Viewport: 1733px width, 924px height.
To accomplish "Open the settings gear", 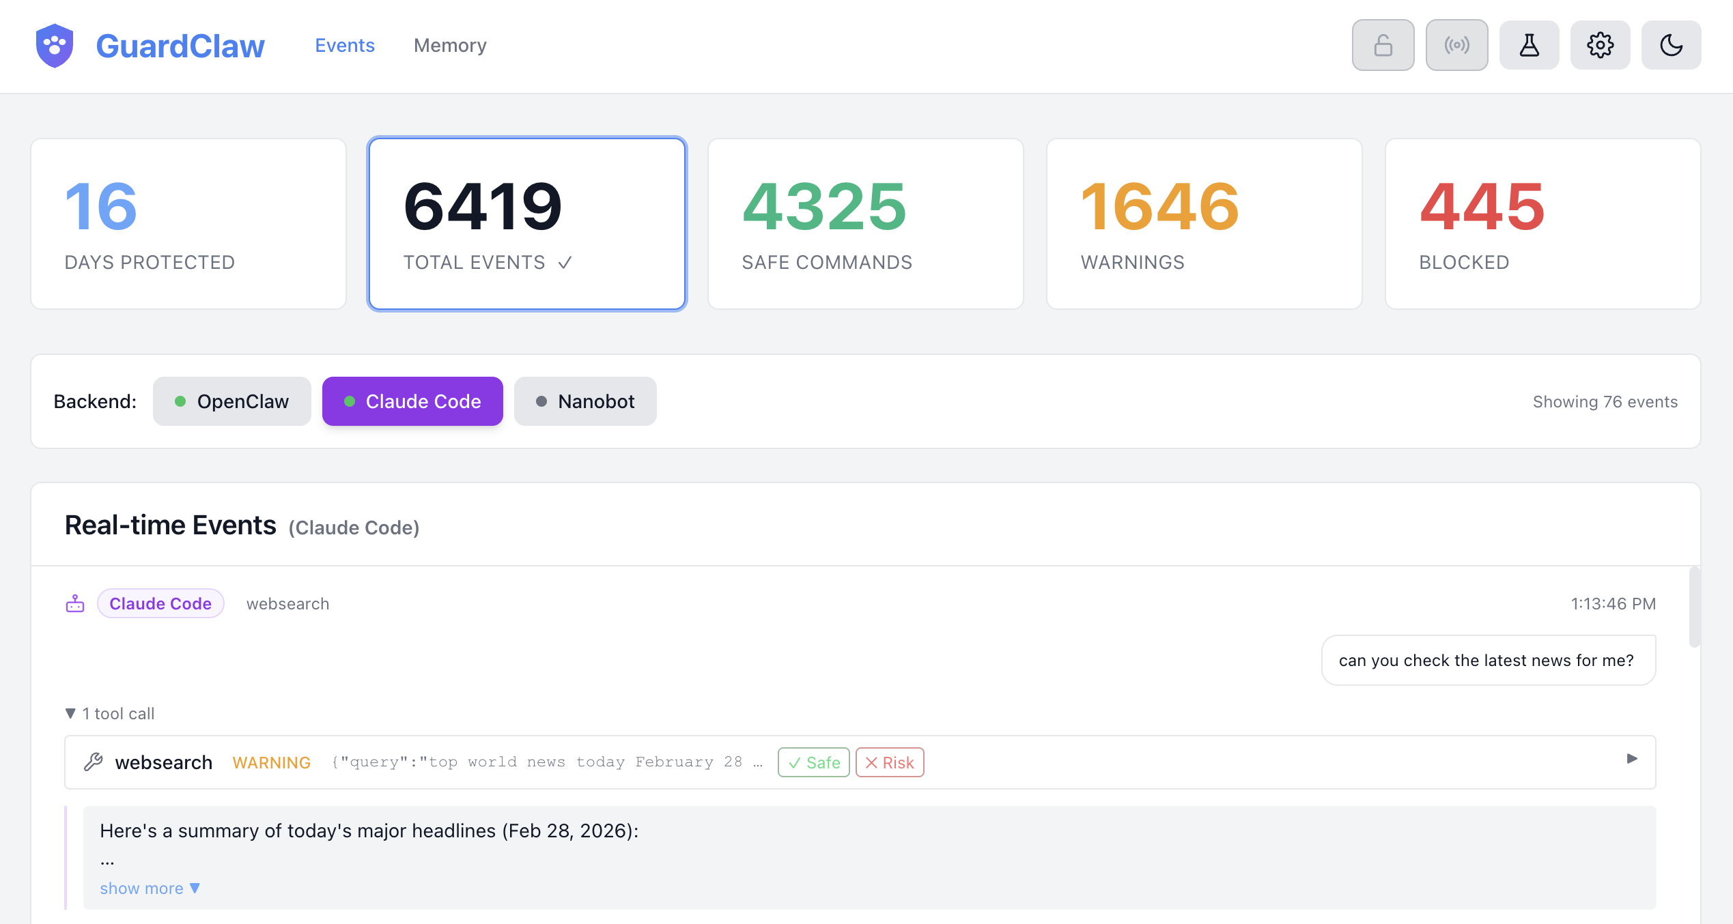I will click(1600, 44).
